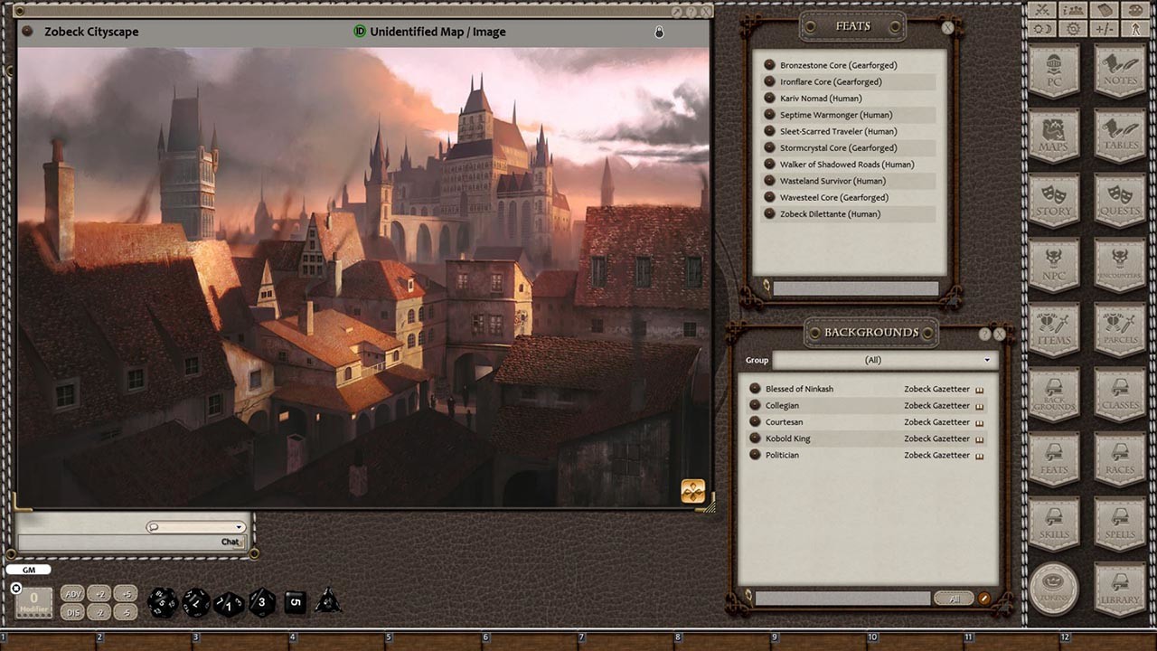Open the chat mode dropdown

click(196, 527)
